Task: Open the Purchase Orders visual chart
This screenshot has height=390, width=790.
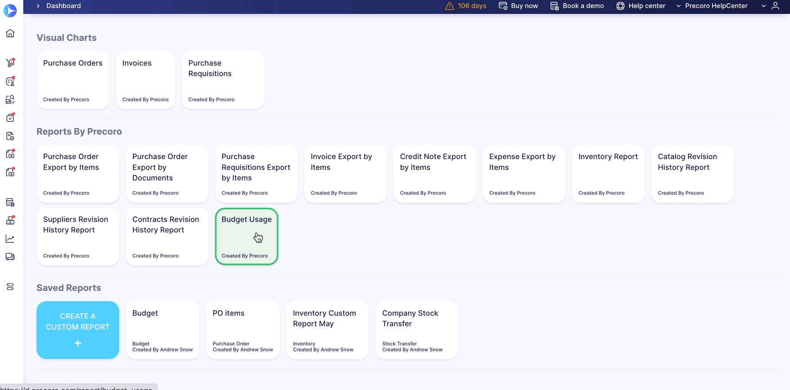Action: 73,80
